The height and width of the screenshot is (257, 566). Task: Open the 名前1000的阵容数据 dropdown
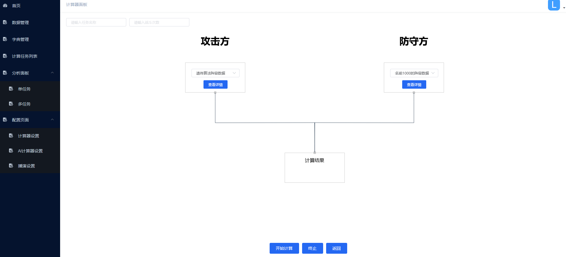[x=414, y=73]
